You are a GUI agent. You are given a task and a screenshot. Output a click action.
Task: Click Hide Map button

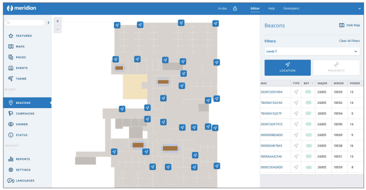[349, 25]
